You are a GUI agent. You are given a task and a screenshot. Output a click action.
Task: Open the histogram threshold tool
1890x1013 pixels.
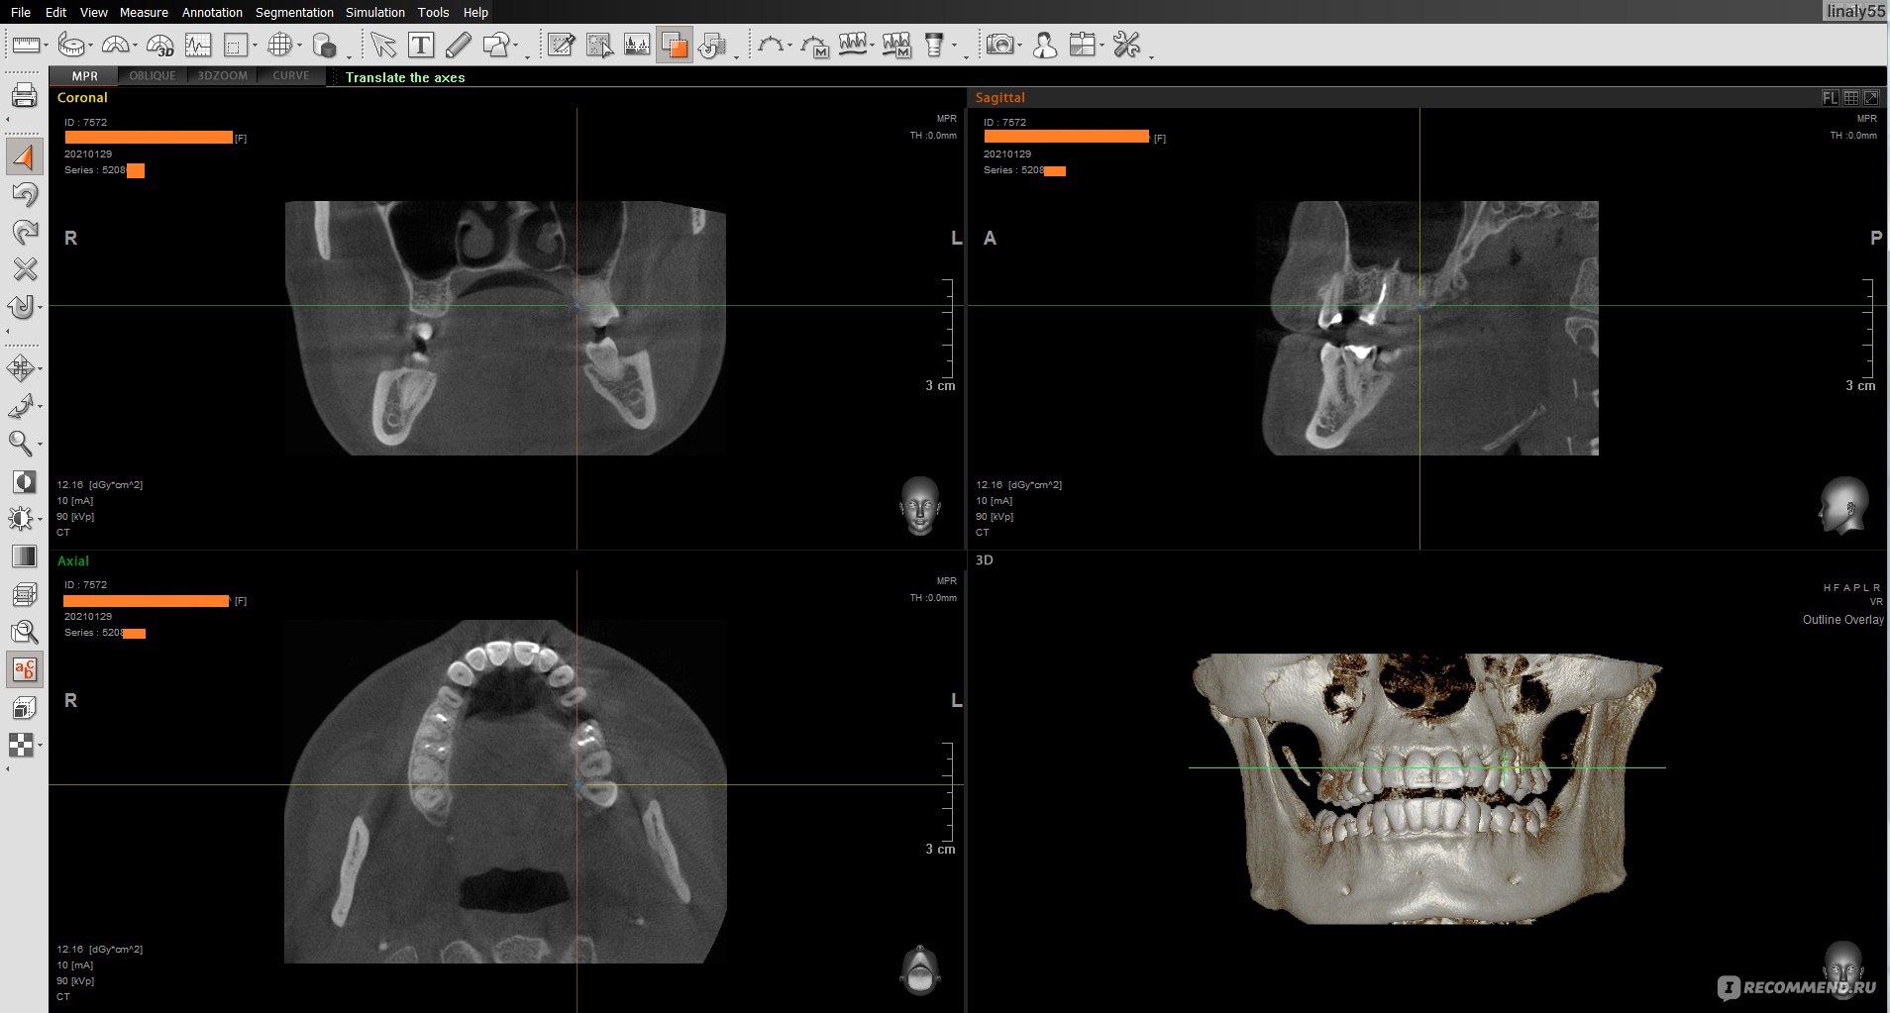click(x=637, y=45)
